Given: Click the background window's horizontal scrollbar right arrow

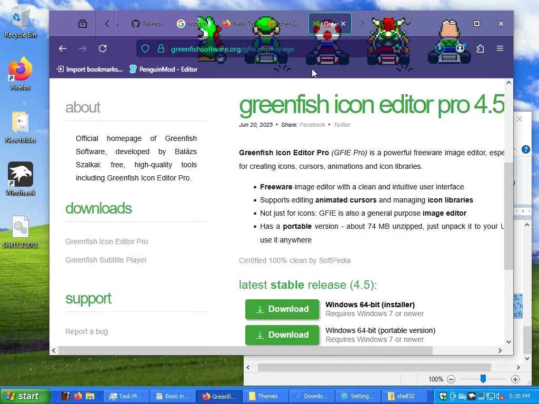Looking at the screenshot, I should pyautogui.click(x=518, y=367).
